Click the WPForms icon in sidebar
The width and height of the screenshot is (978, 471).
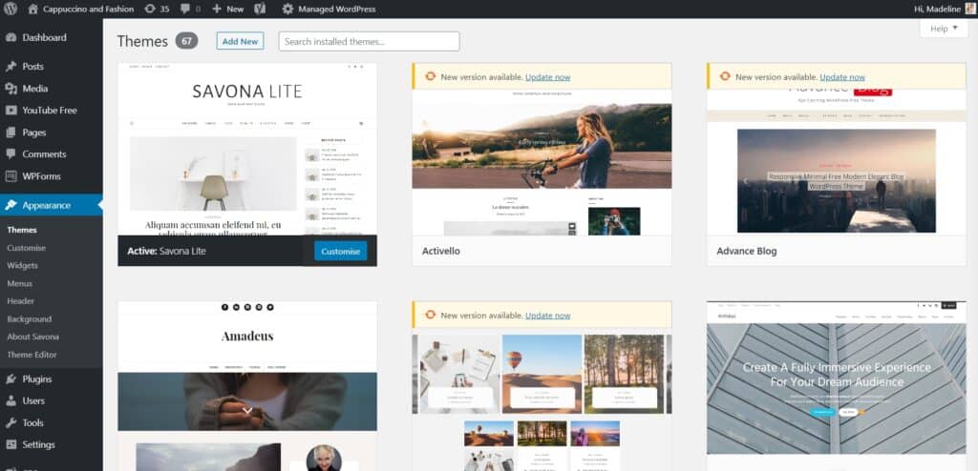click(x=11, y=176)
